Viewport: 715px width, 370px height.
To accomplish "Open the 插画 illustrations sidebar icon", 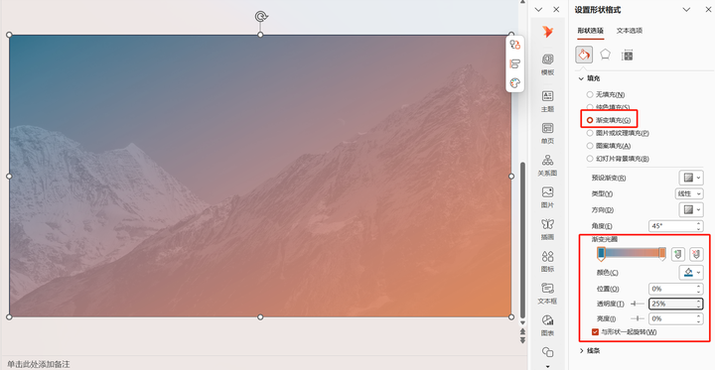I will pos(547,229).
